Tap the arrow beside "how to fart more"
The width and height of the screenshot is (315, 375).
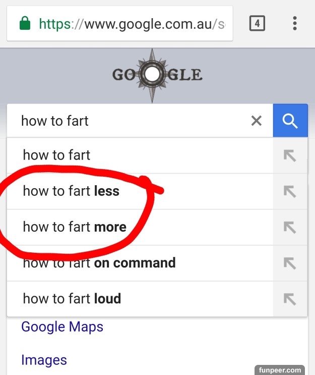(x=290, y=227)
